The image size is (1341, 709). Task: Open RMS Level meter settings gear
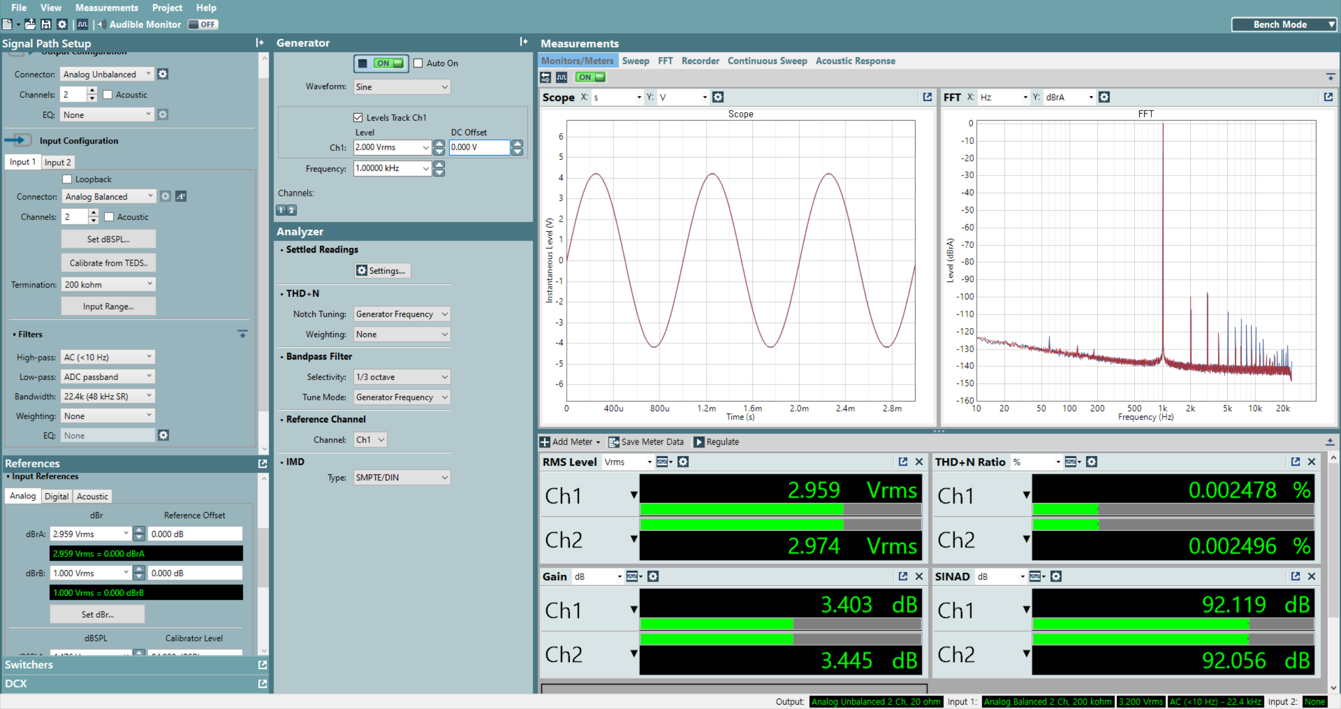point(683,462)
